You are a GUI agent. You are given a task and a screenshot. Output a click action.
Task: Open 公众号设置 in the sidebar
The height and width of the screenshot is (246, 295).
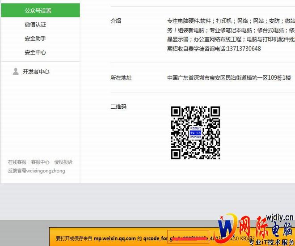coord(38,10)
